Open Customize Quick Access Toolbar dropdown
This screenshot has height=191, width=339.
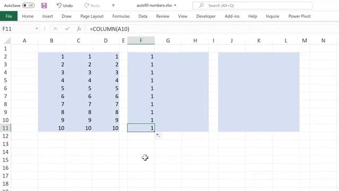click(113, 5)
